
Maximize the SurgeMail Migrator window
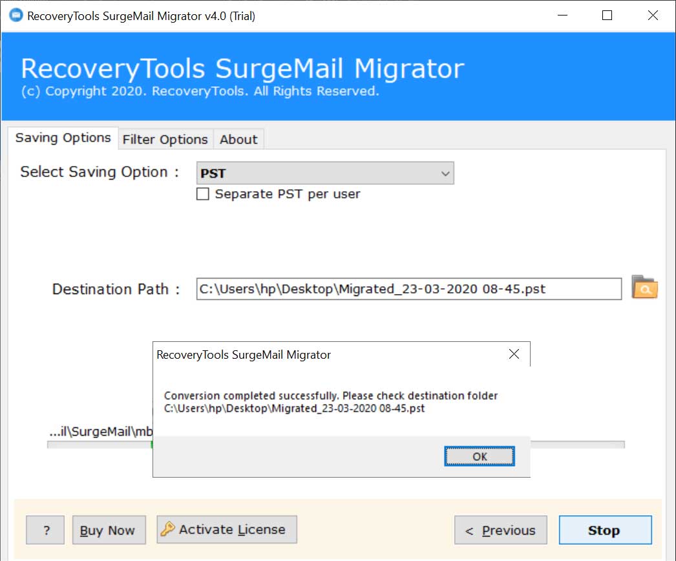click(607, 16)
